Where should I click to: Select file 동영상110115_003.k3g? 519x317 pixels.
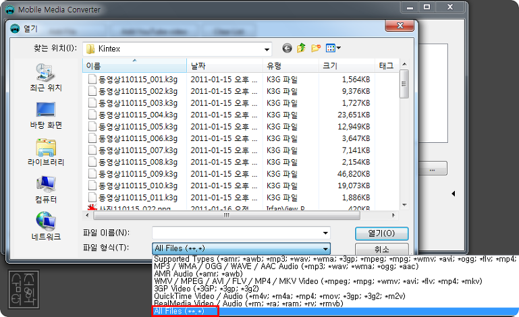(138, 103)
